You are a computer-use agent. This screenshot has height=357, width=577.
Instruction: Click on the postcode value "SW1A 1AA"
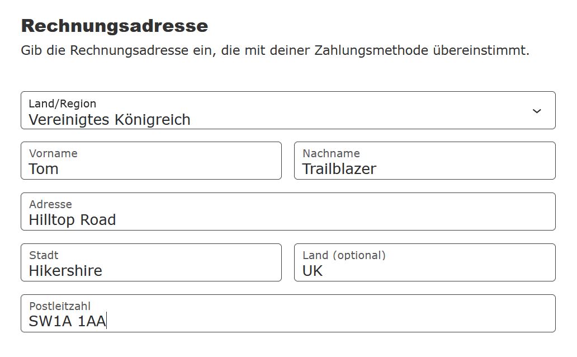pyautogui.click(x=67, y=322)
